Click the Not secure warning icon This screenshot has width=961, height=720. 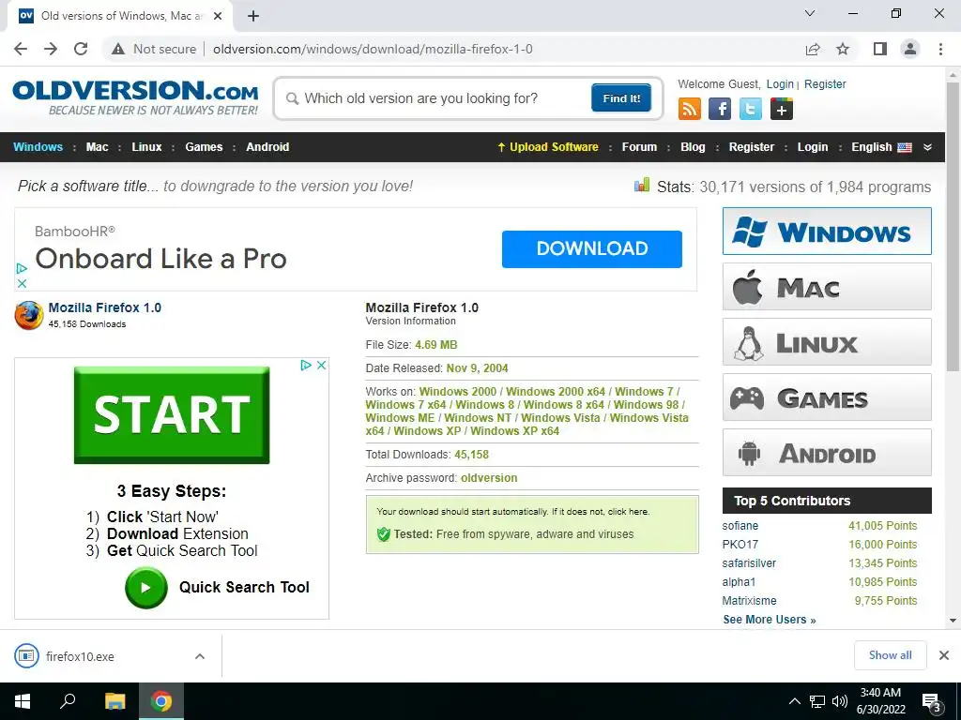(118, 49)
